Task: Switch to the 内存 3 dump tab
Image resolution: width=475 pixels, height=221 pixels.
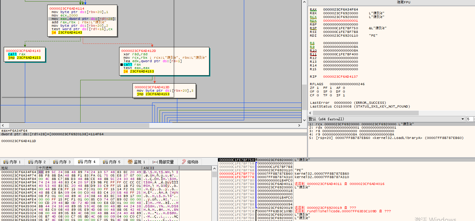Action: point(62,162)
